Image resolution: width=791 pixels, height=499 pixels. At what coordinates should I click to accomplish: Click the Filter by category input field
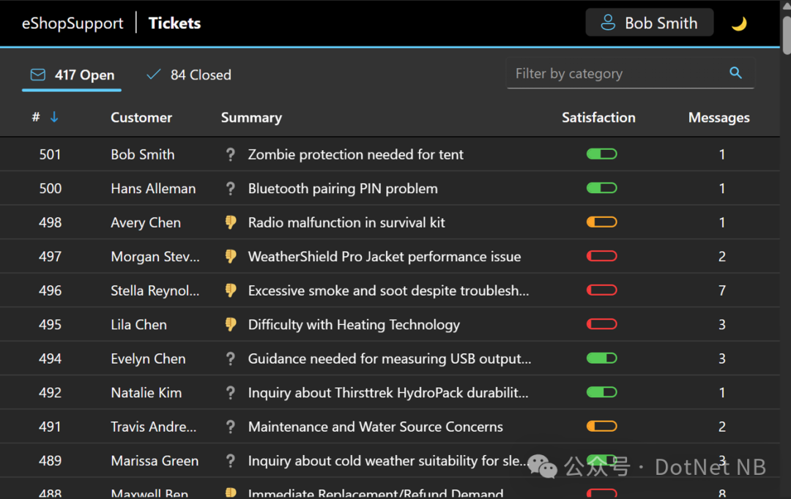(x=615, y=73)
